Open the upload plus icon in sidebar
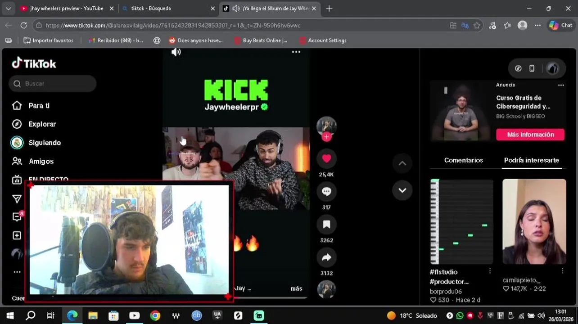The height and width of the screenshot is (324, 578). pos(17,235)
